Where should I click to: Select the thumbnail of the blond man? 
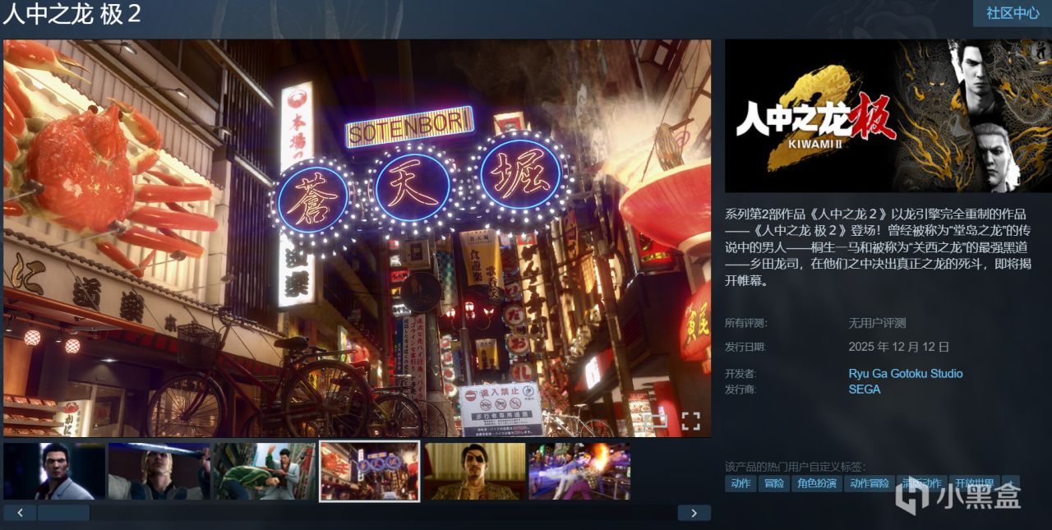pos(159,472)
